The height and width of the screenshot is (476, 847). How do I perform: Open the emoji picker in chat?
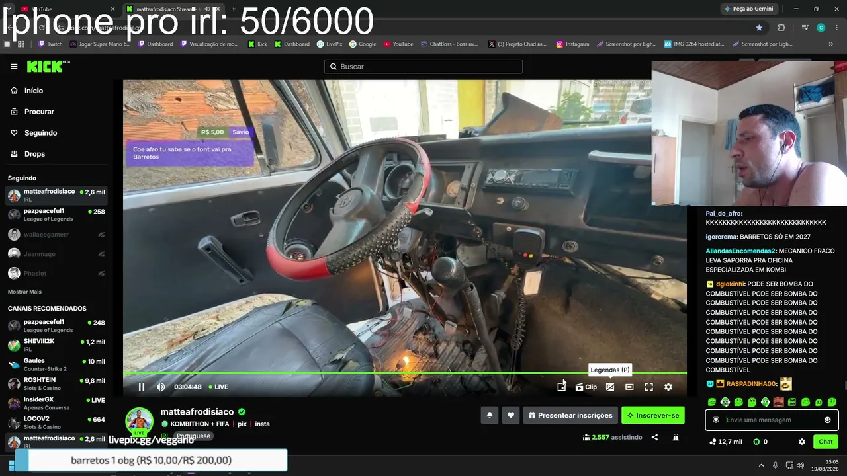pyautogui.click(x=827, y=420)
